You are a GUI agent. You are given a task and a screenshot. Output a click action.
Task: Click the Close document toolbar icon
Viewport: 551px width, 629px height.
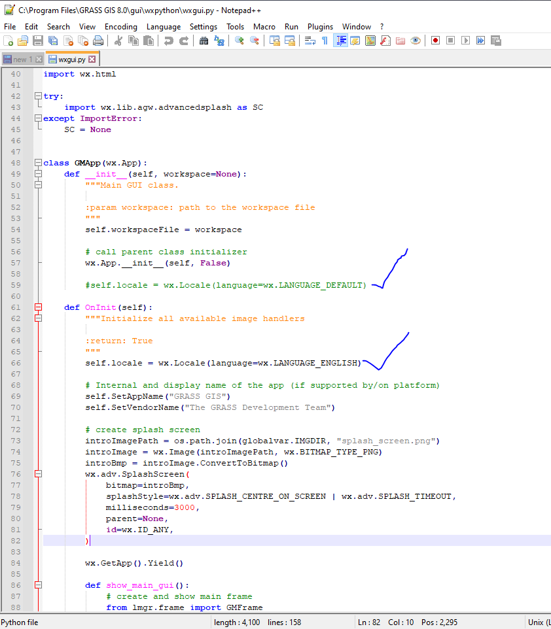(x=68, y=41)
